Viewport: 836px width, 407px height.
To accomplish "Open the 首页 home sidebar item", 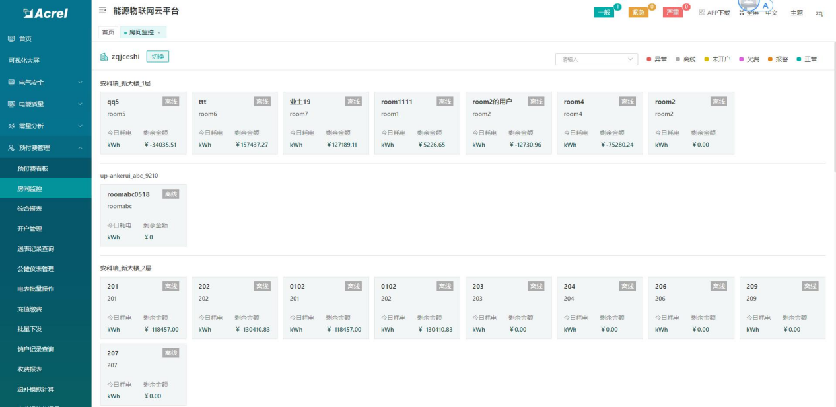I will coord(46,39).
